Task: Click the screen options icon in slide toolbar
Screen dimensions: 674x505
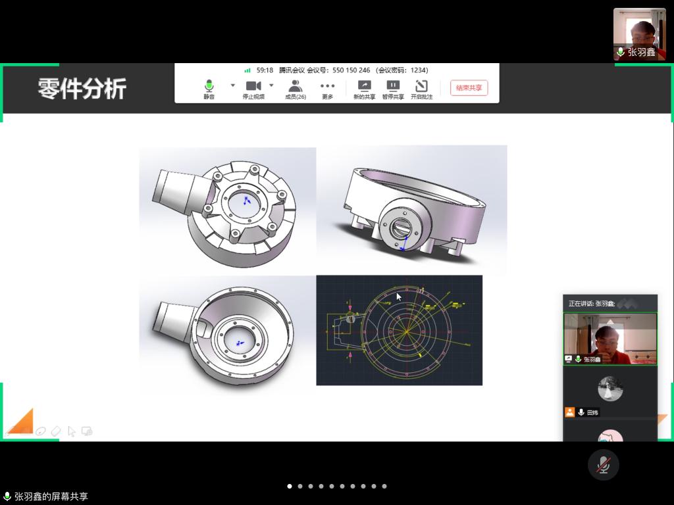Action: [x=87, y=431]
